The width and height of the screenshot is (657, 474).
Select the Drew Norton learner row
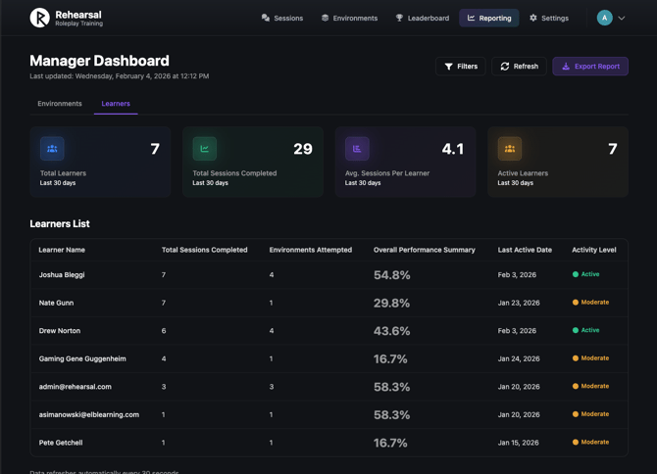pos(60,331)
